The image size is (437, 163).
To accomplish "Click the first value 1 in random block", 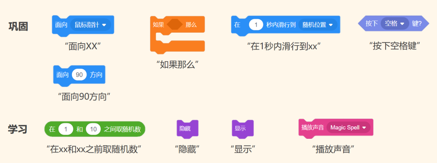I will click(x=66, y=129).
